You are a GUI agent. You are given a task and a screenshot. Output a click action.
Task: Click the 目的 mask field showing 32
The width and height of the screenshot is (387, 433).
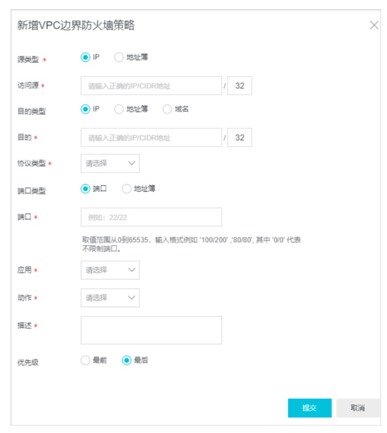pyautogui.click(x=240, y=137)
